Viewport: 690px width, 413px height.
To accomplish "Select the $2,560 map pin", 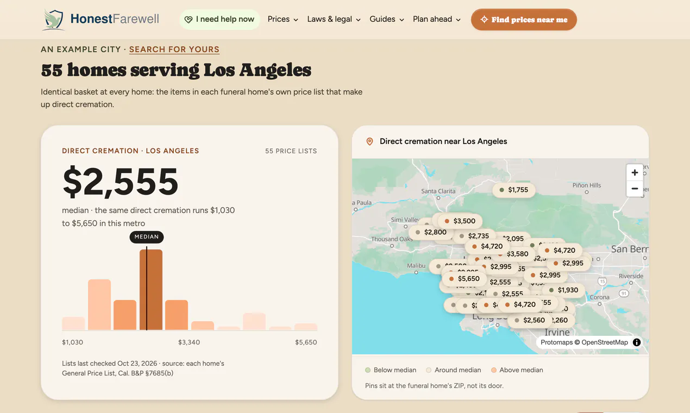I will pyautogui.click(x=530, y=321).
